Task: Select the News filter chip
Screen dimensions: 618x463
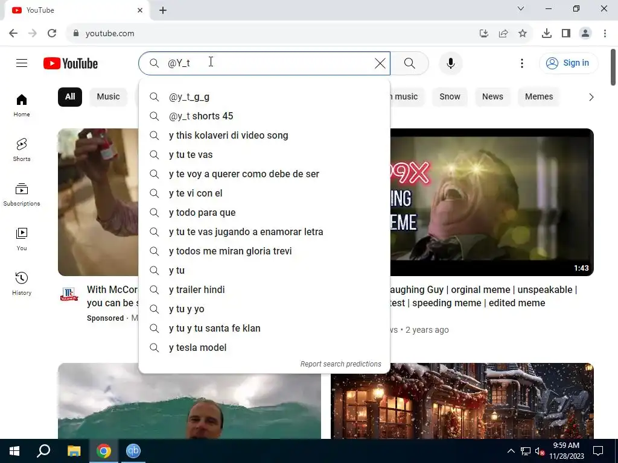Action: tap(492, 97)
